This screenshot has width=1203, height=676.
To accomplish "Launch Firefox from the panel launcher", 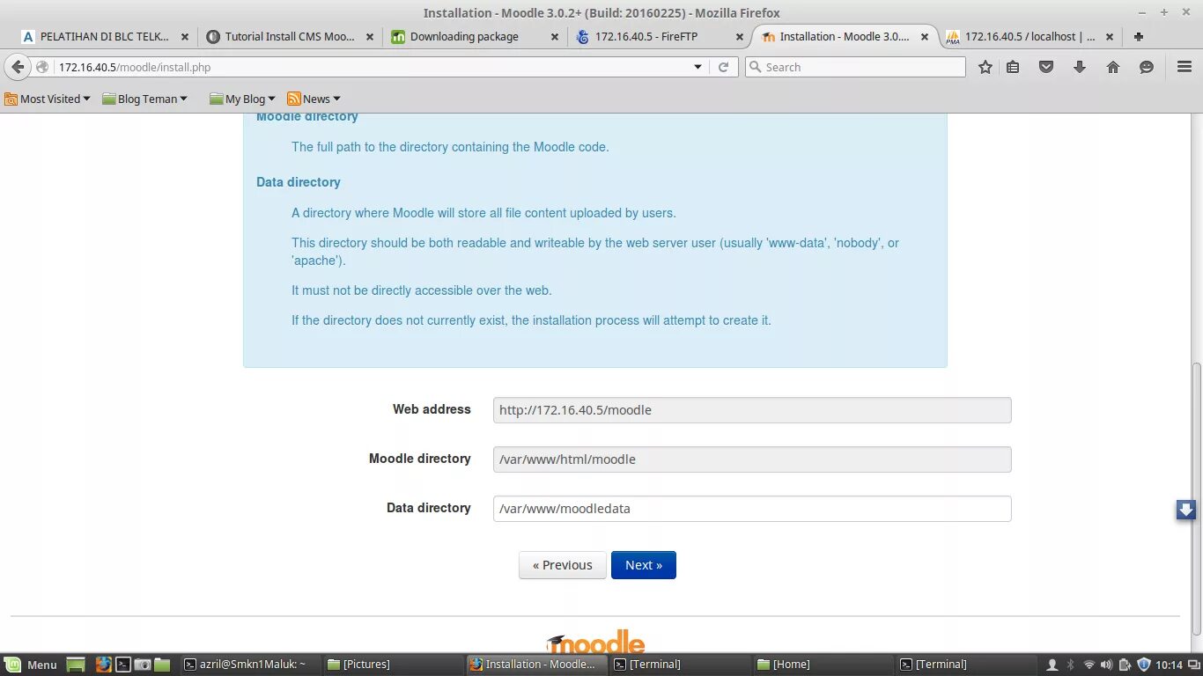I will coord(104,665).
